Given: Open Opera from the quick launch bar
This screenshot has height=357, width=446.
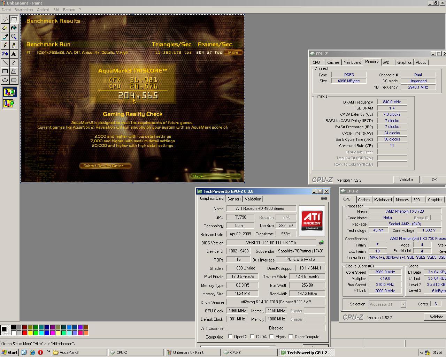Looking at the screenshot, I should coord(40,352).
